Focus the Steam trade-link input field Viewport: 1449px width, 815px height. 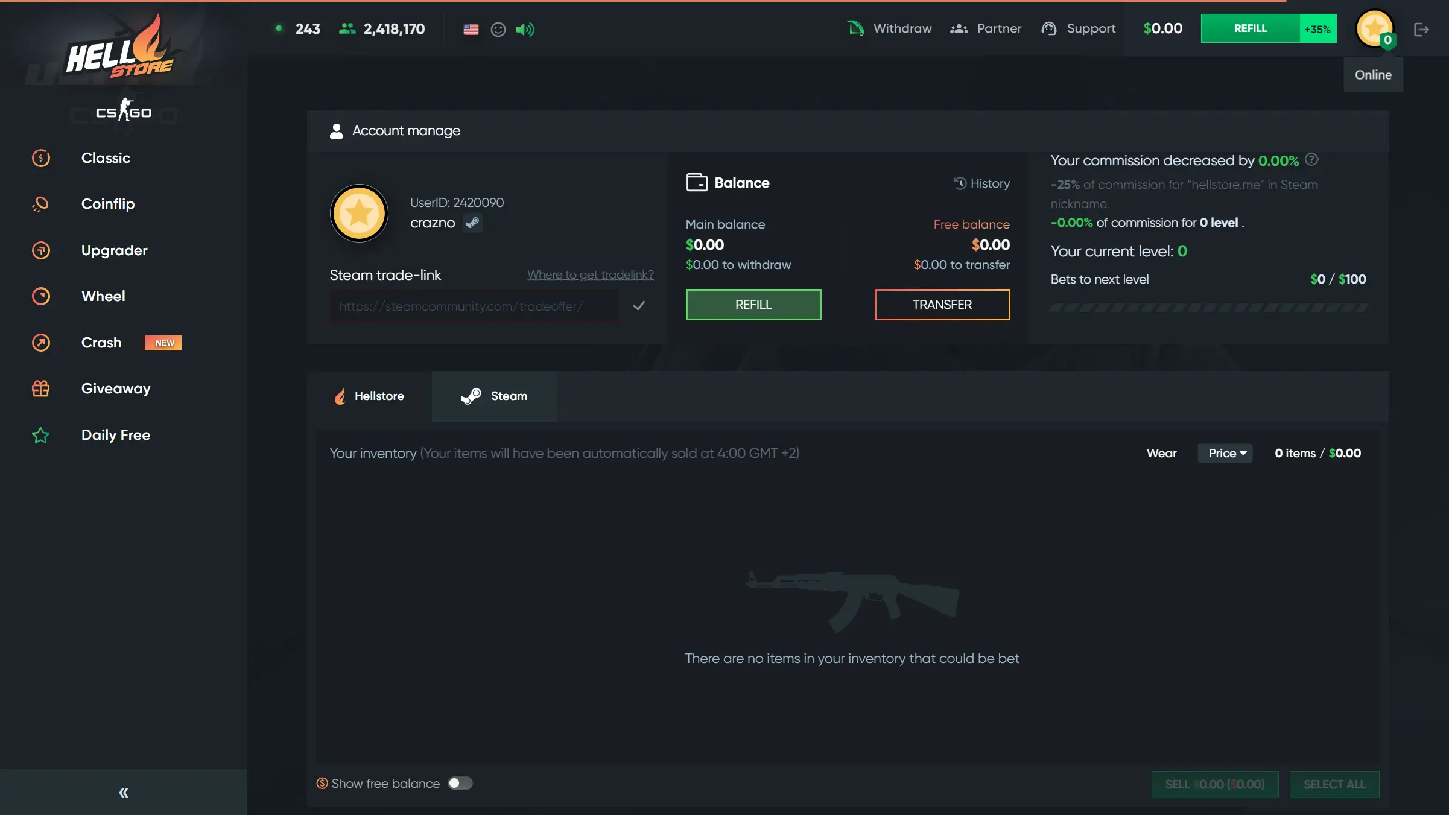coord(474,306)
